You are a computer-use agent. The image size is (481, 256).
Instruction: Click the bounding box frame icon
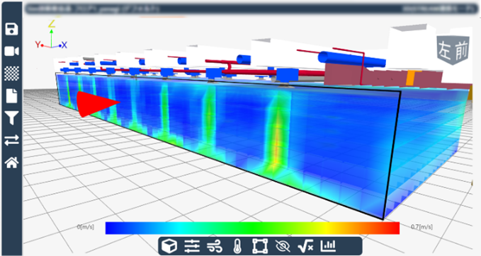pyautogui.click(x=260, y=246)
